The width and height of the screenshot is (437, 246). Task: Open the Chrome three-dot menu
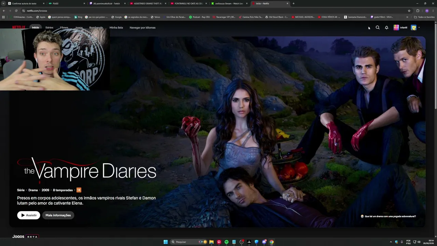[433, 11]
